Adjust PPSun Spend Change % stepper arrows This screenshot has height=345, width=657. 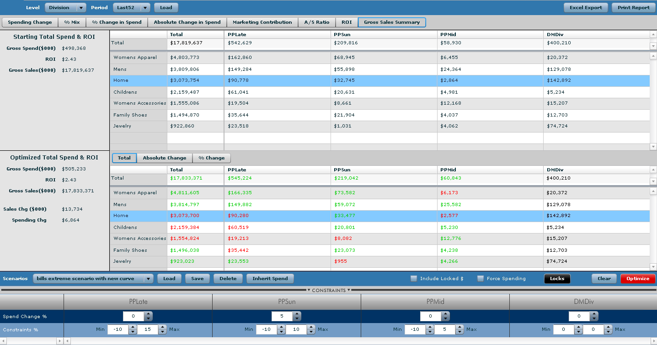pos(297,316)
